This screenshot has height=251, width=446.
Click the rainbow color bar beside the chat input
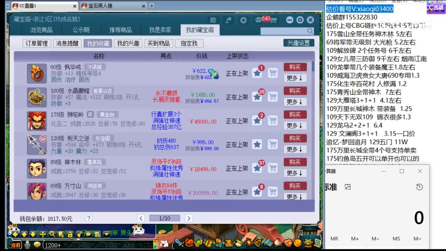(x=156, y=244)
